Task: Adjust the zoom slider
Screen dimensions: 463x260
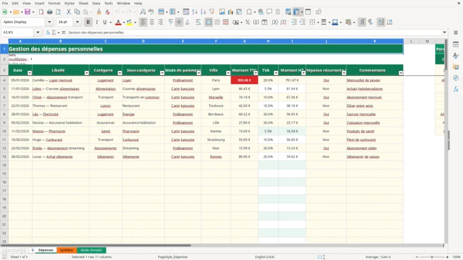Action: tap(432, 257)
